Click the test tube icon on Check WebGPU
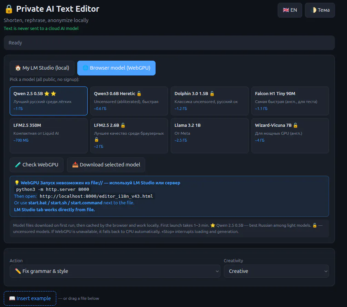347x307 pixels. pos(18,165)
